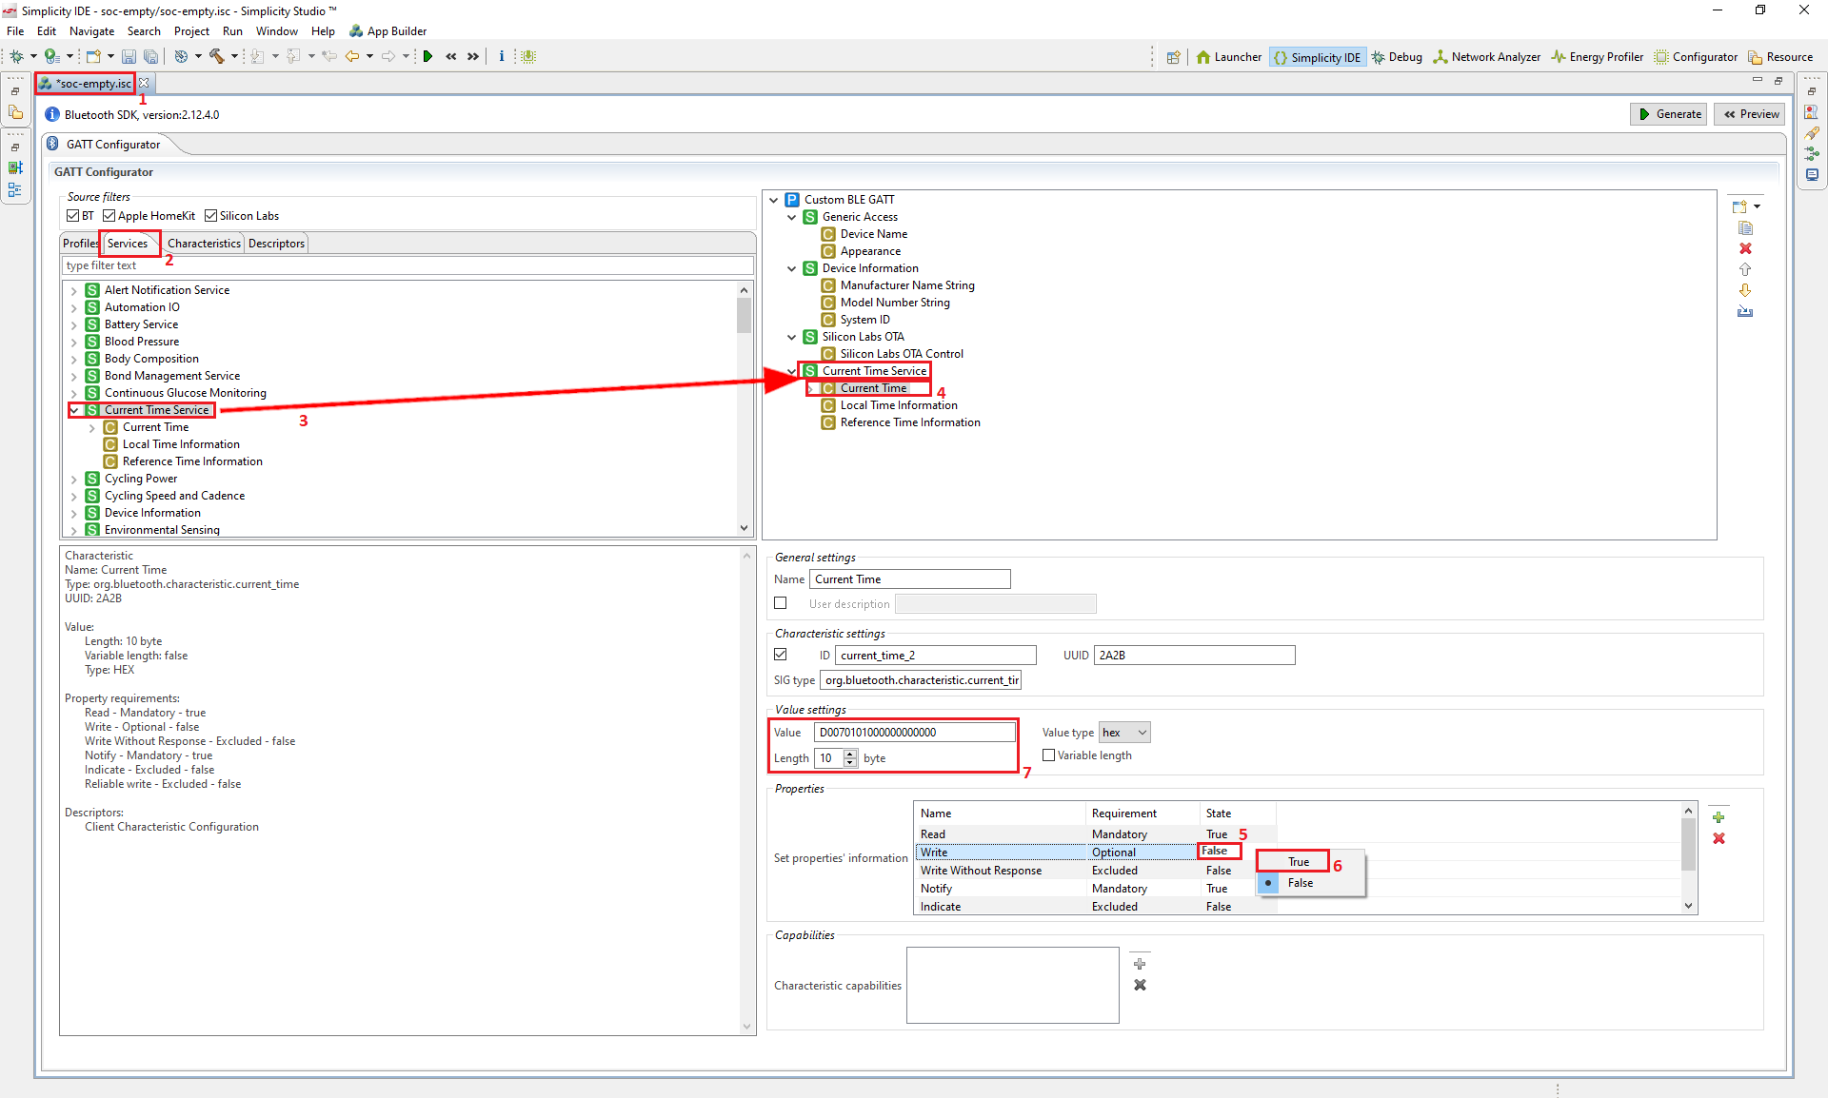Select Local Time Information in GATT tree
Viewport: 1828px width, 1098px height.
[x=898, y=405]
